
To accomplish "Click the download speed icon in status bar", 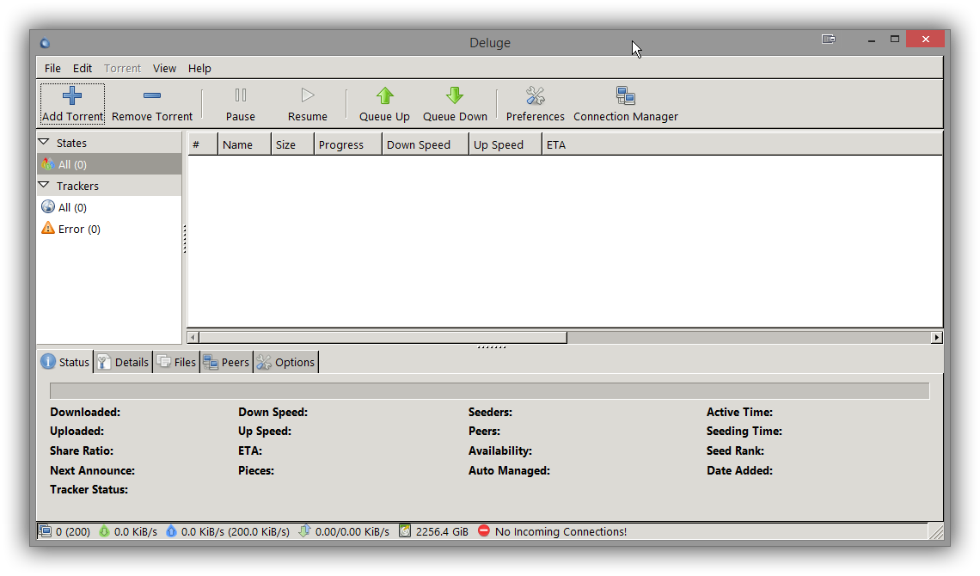I will 104,531.
